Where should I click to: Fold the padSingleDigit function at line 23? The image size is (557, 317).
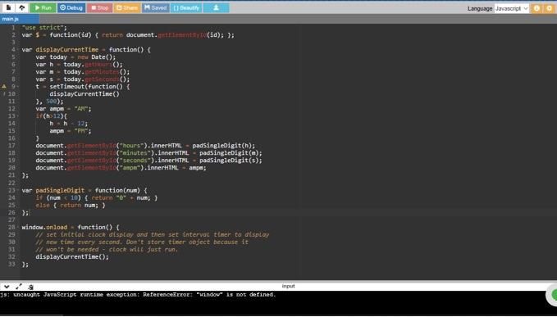18,190
